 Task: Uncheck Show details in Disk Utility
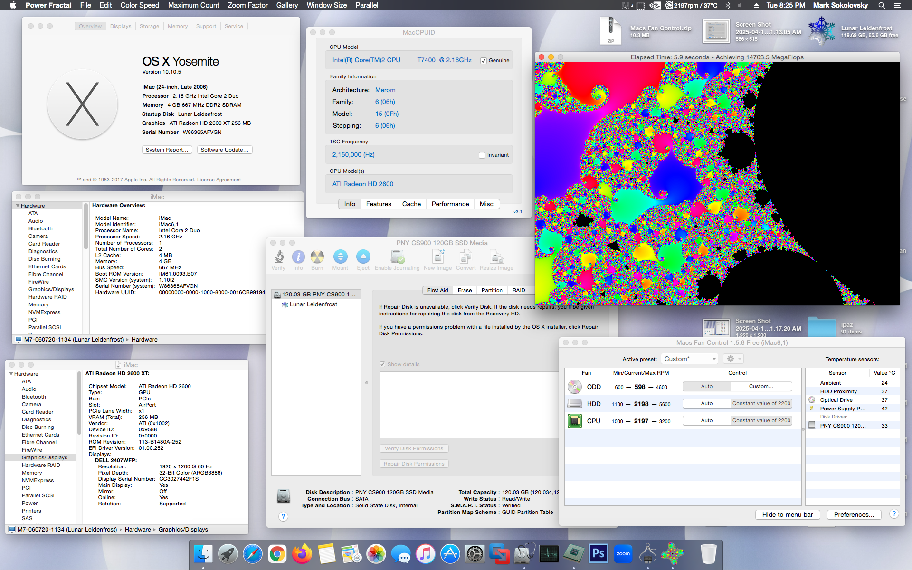click(x=382, y=364)
